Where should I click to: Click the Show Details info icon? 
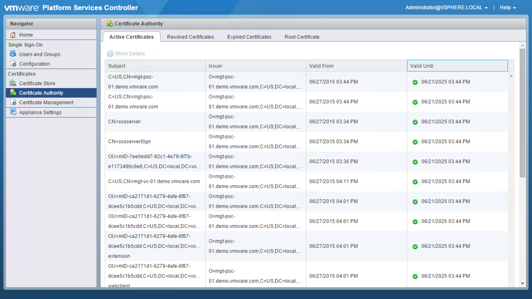tap(110, 54)
